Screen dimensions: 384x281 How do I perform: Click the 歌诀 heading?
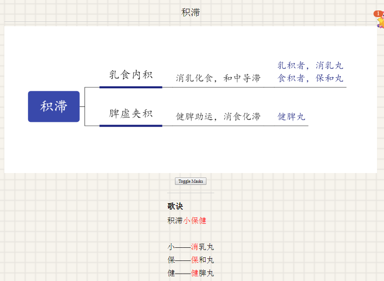[x=175, y=206]
